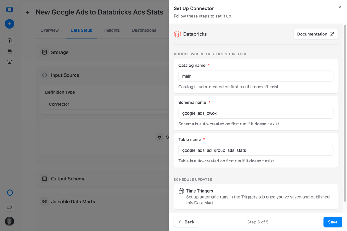Click the plug connector icon
The width and height of the screenshot is (347, 231).
159,137
